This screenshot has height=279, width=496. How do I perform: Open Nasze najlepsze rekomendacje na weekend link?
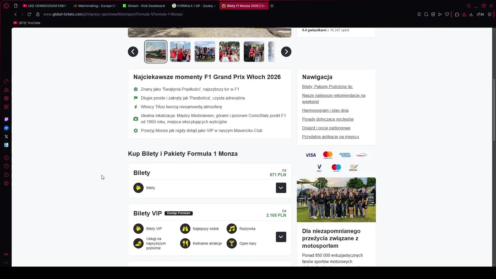point(334,98)
